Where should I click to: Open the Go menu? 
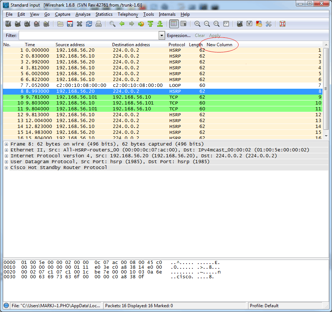click(x=47, y=14)
